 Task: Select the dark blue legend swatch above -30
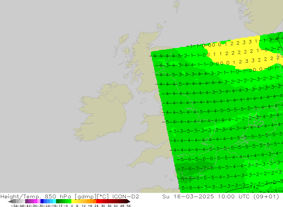[x=42, y=201]
